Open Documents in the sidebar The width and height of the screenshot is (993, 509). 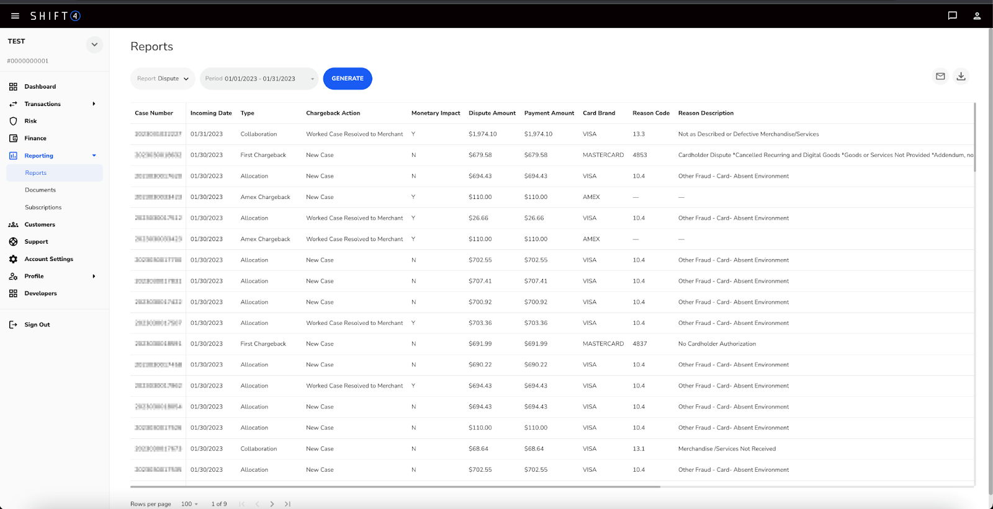pyautogui.click(x=40, y=190)
